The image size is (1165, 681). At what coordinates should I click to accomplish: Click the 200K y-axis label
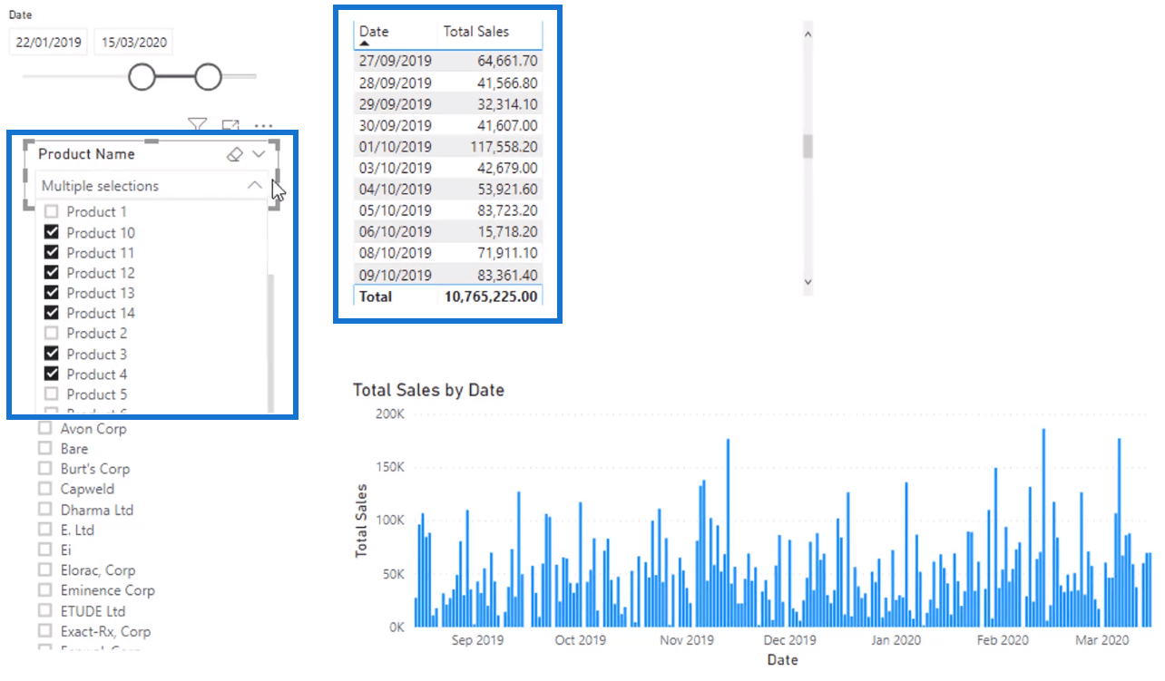click(389, 413)
